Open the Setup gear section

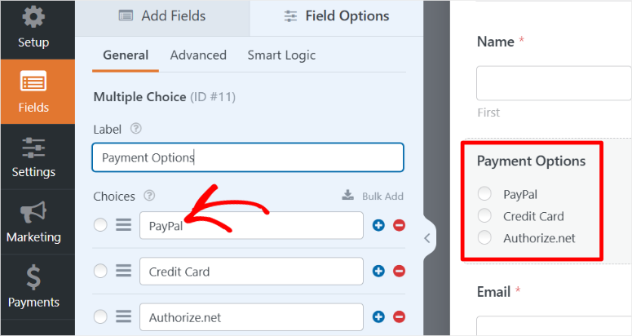click(x=33, y=27)
